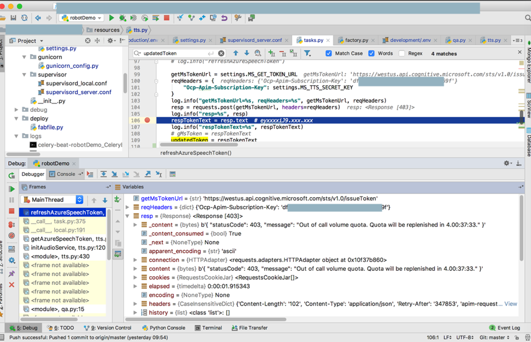Click Step Over in debugger toolbar
The width and height of the screenshot is (531, 342).
click(103, 175)
